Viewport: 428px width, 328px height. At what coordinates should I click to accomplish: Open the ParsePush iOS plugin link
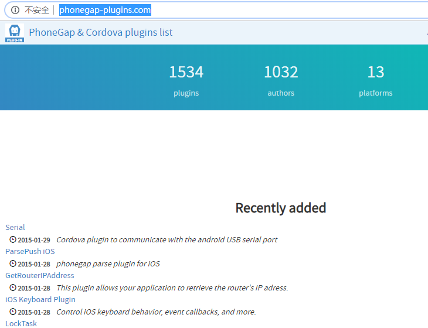pyautogui.click(x=30, y=252)
